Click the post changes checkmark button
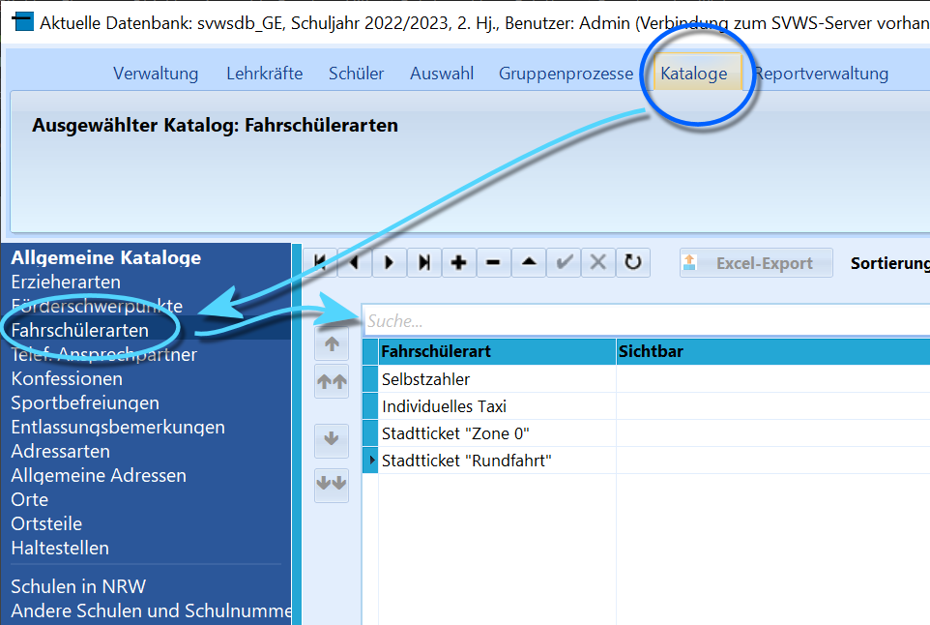Viewport: 930px width, 625px height. (564, 262)
